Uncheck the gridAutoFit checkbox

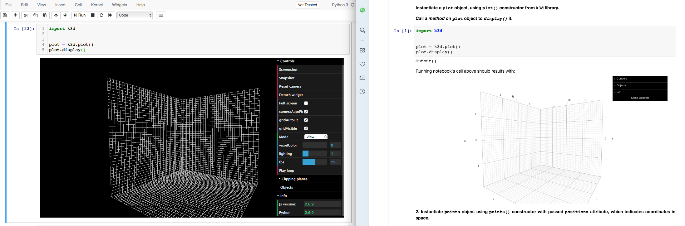click(306, 120)
